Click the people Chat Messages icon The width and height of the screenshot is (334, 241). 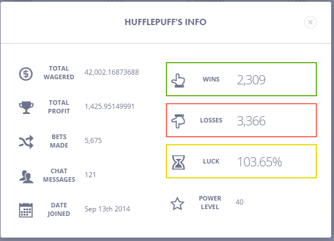[26, 177]
